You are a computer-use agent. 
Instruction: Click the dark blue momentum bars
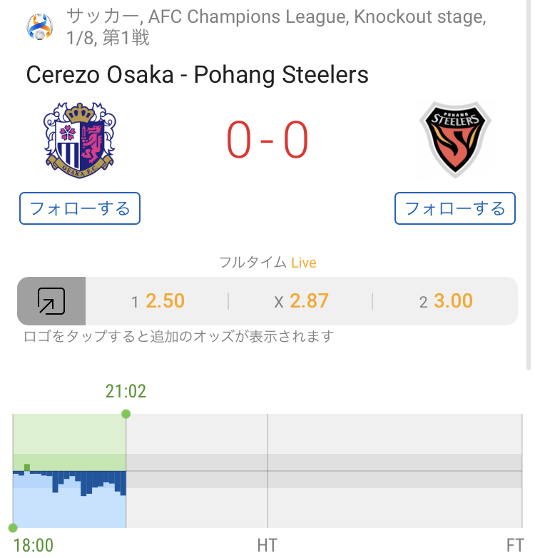point(69,482)
